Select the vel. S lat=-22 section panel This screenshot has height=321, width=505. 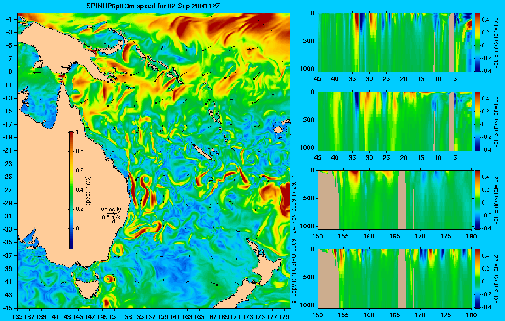pyautogui.click(x=395, y=278)
